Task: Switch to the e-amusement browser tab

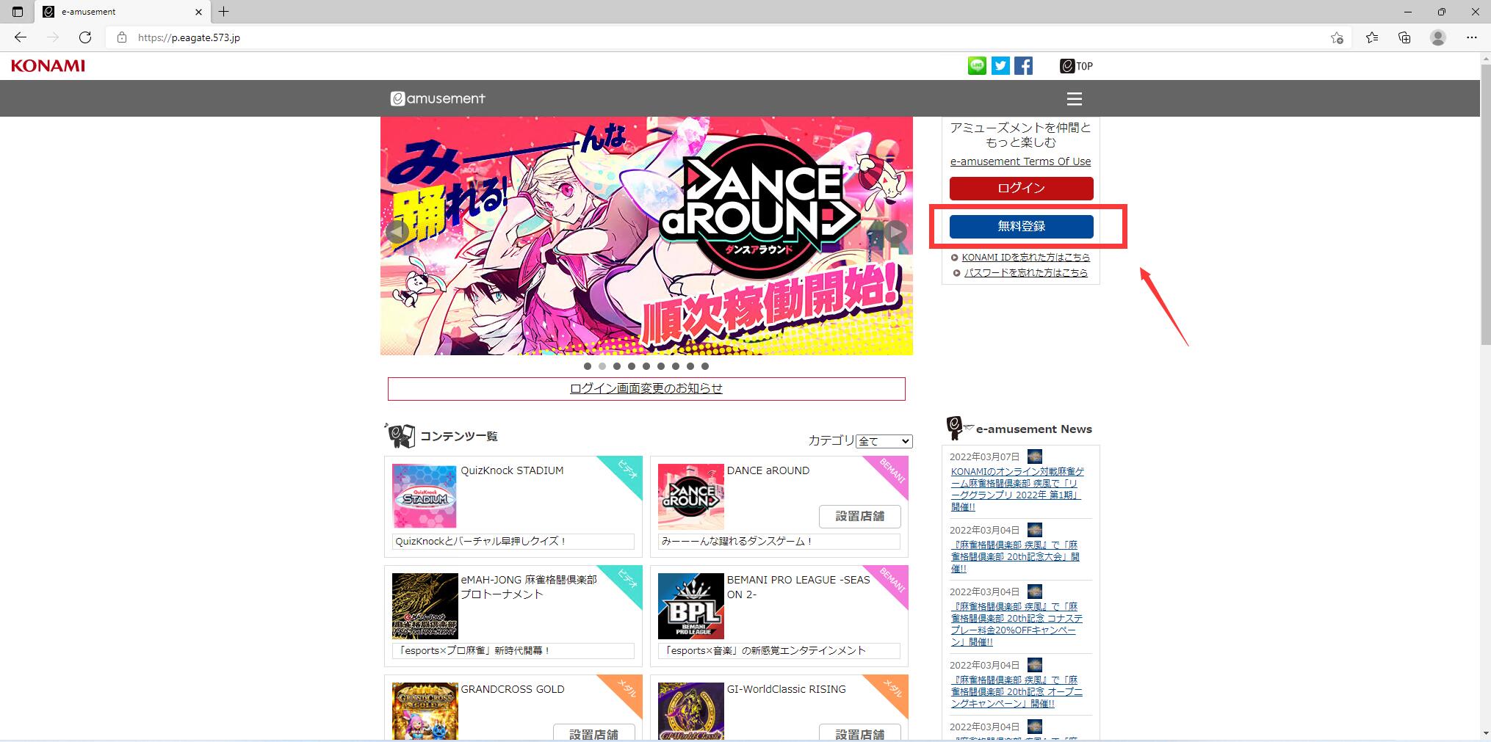Action: point(118,12)
